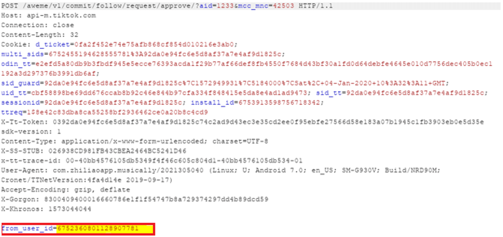Screen dimensions: 503x237
Task: Select the multi_sids cookie line
Action: click(144, 54)
